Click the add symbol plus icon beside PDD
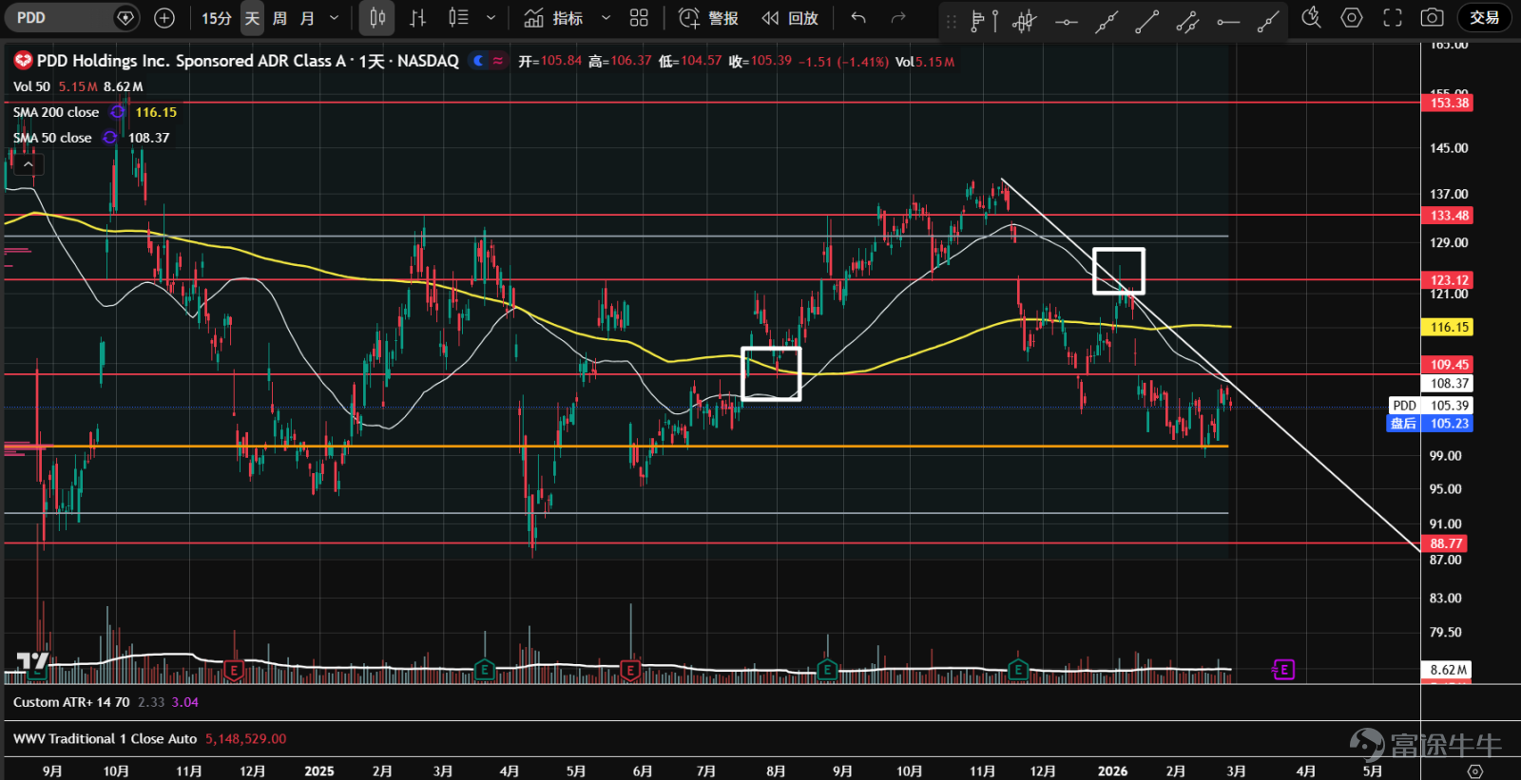Viewport: 1521px width, 780px height. 164,18
